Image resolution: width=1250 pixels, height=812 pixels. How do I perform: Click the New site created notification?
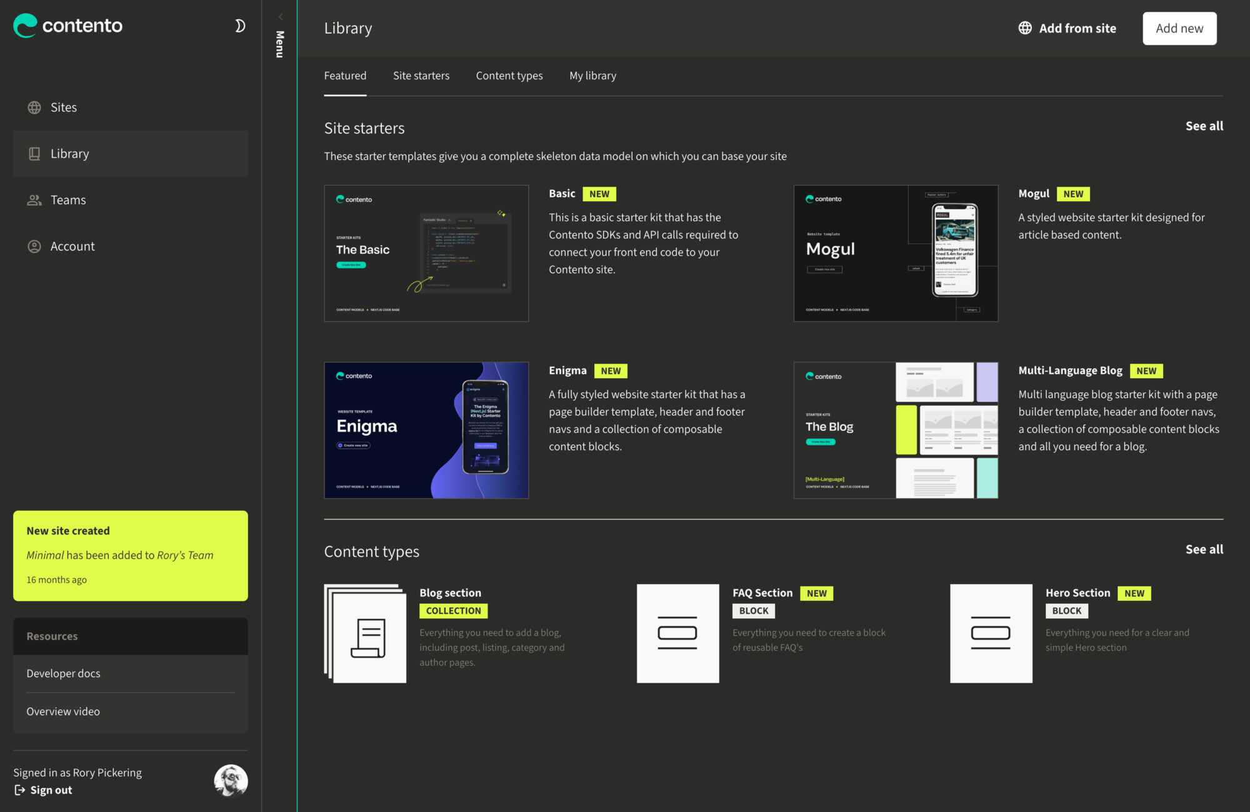coord(130,556)
